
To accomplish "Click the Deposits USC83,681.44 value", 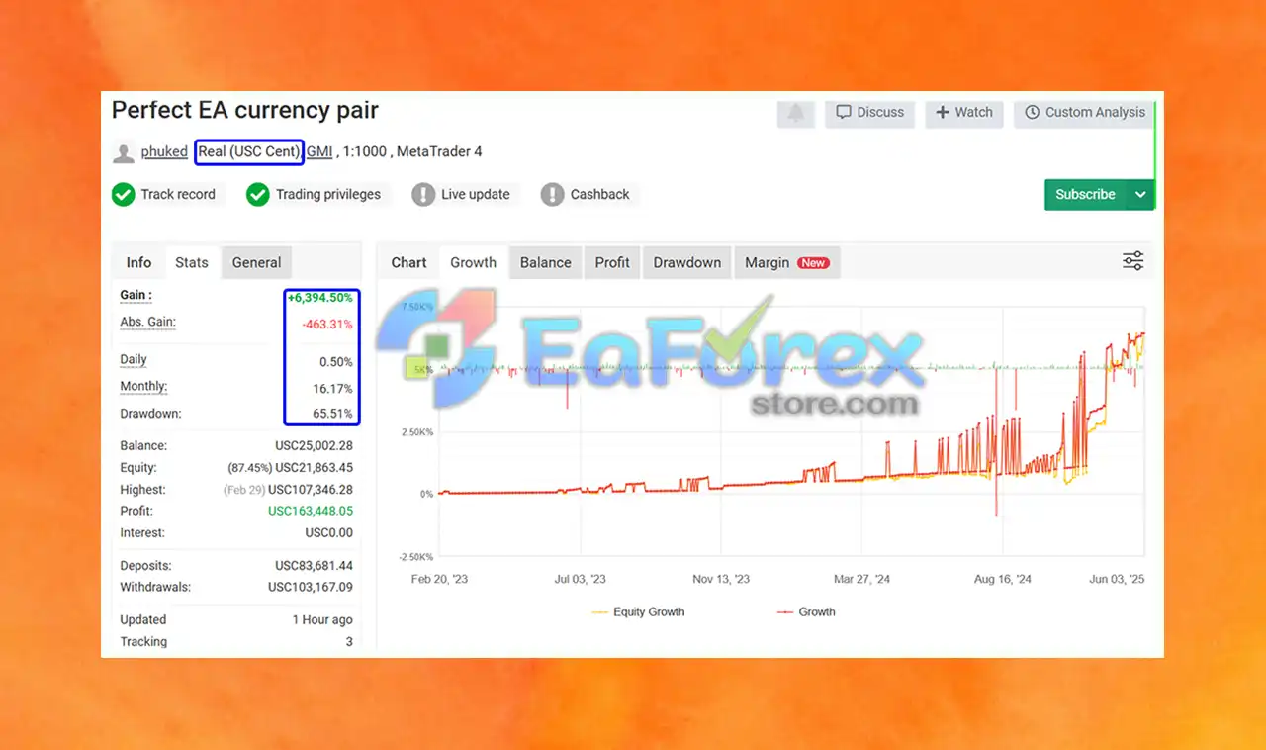I will pos(314,566).
